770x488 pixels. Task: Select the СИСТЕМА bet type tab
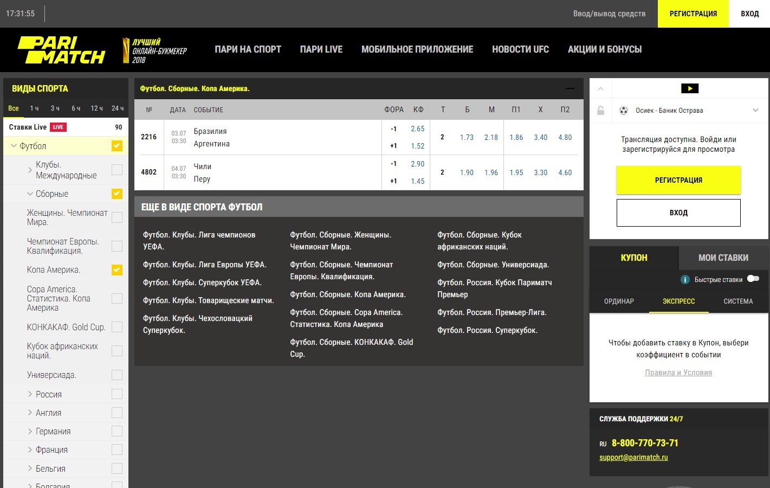(x=738, y=301)
